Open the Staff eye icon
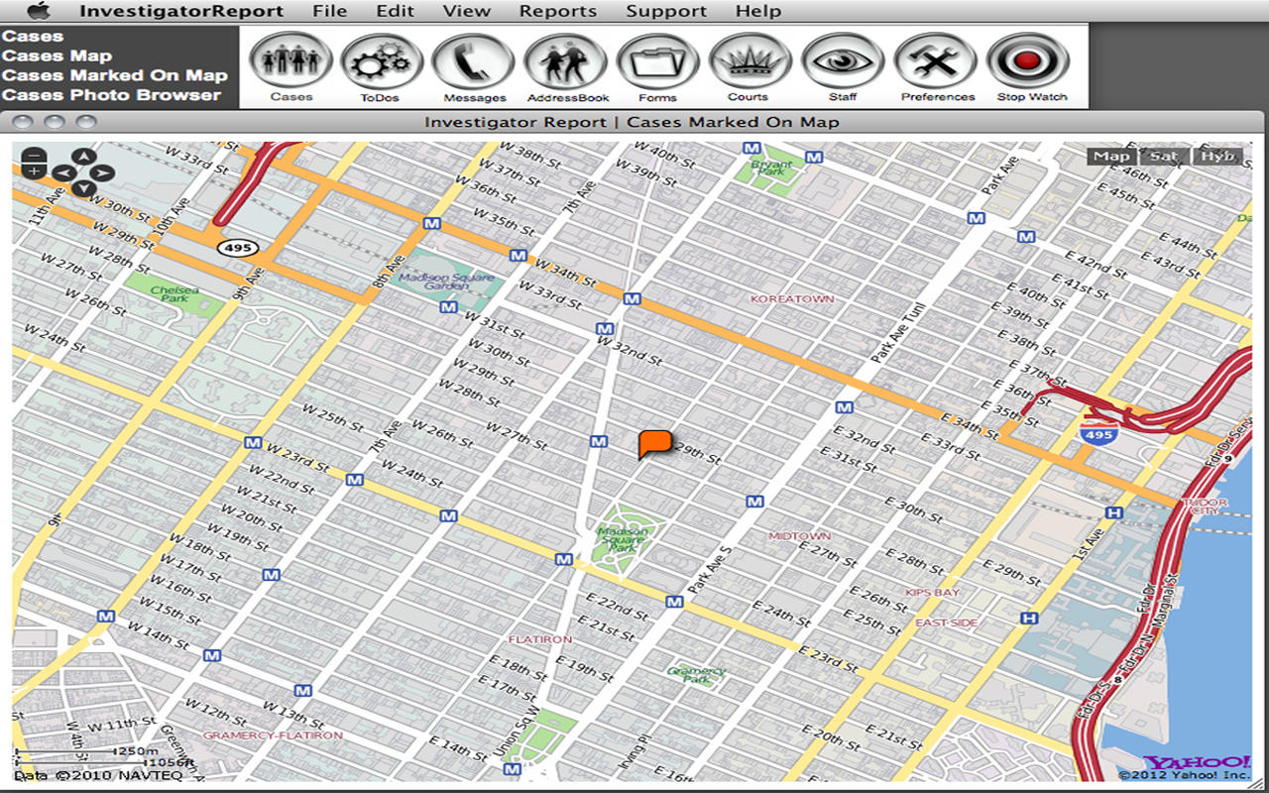Screen dimensions: 1269x793 843,60
